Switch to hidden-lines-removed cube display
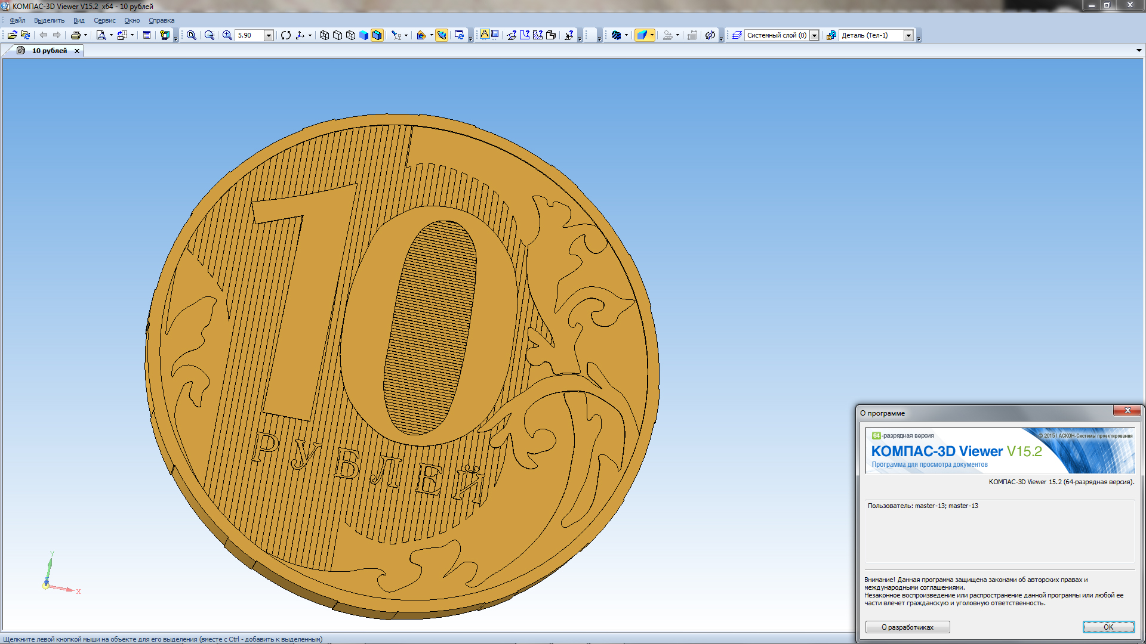Viewport: 1146px width, 644px height. [337, 35]
